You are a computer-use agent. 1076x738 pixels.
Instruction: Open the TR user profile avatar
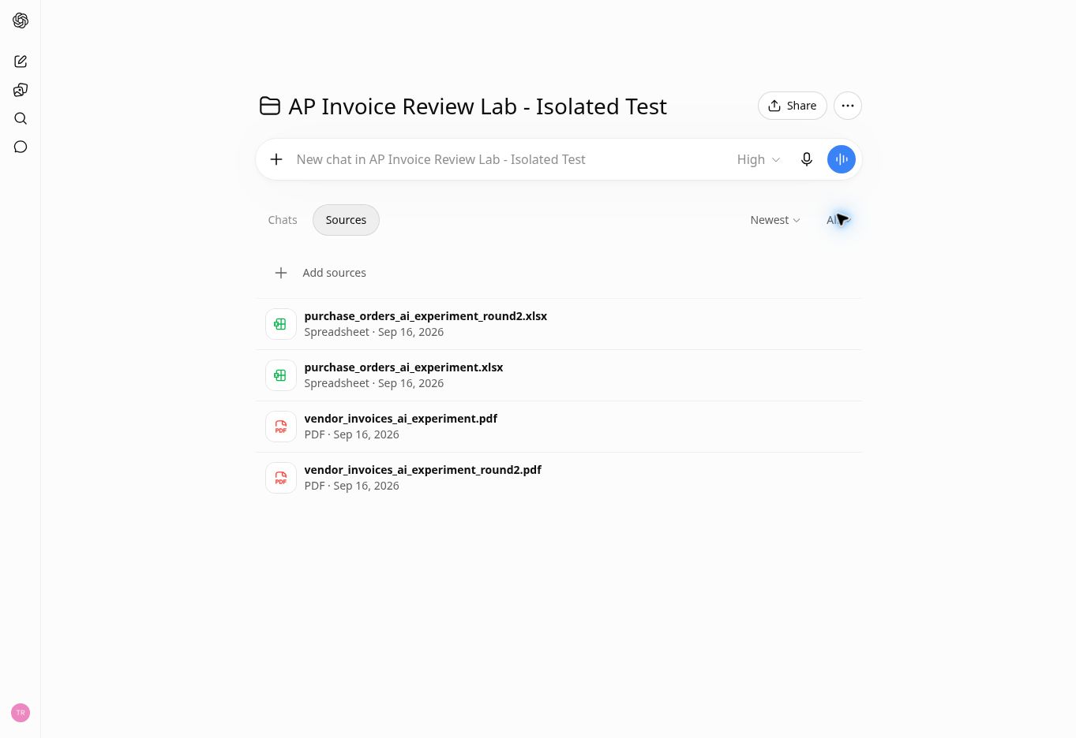(21, 713)
